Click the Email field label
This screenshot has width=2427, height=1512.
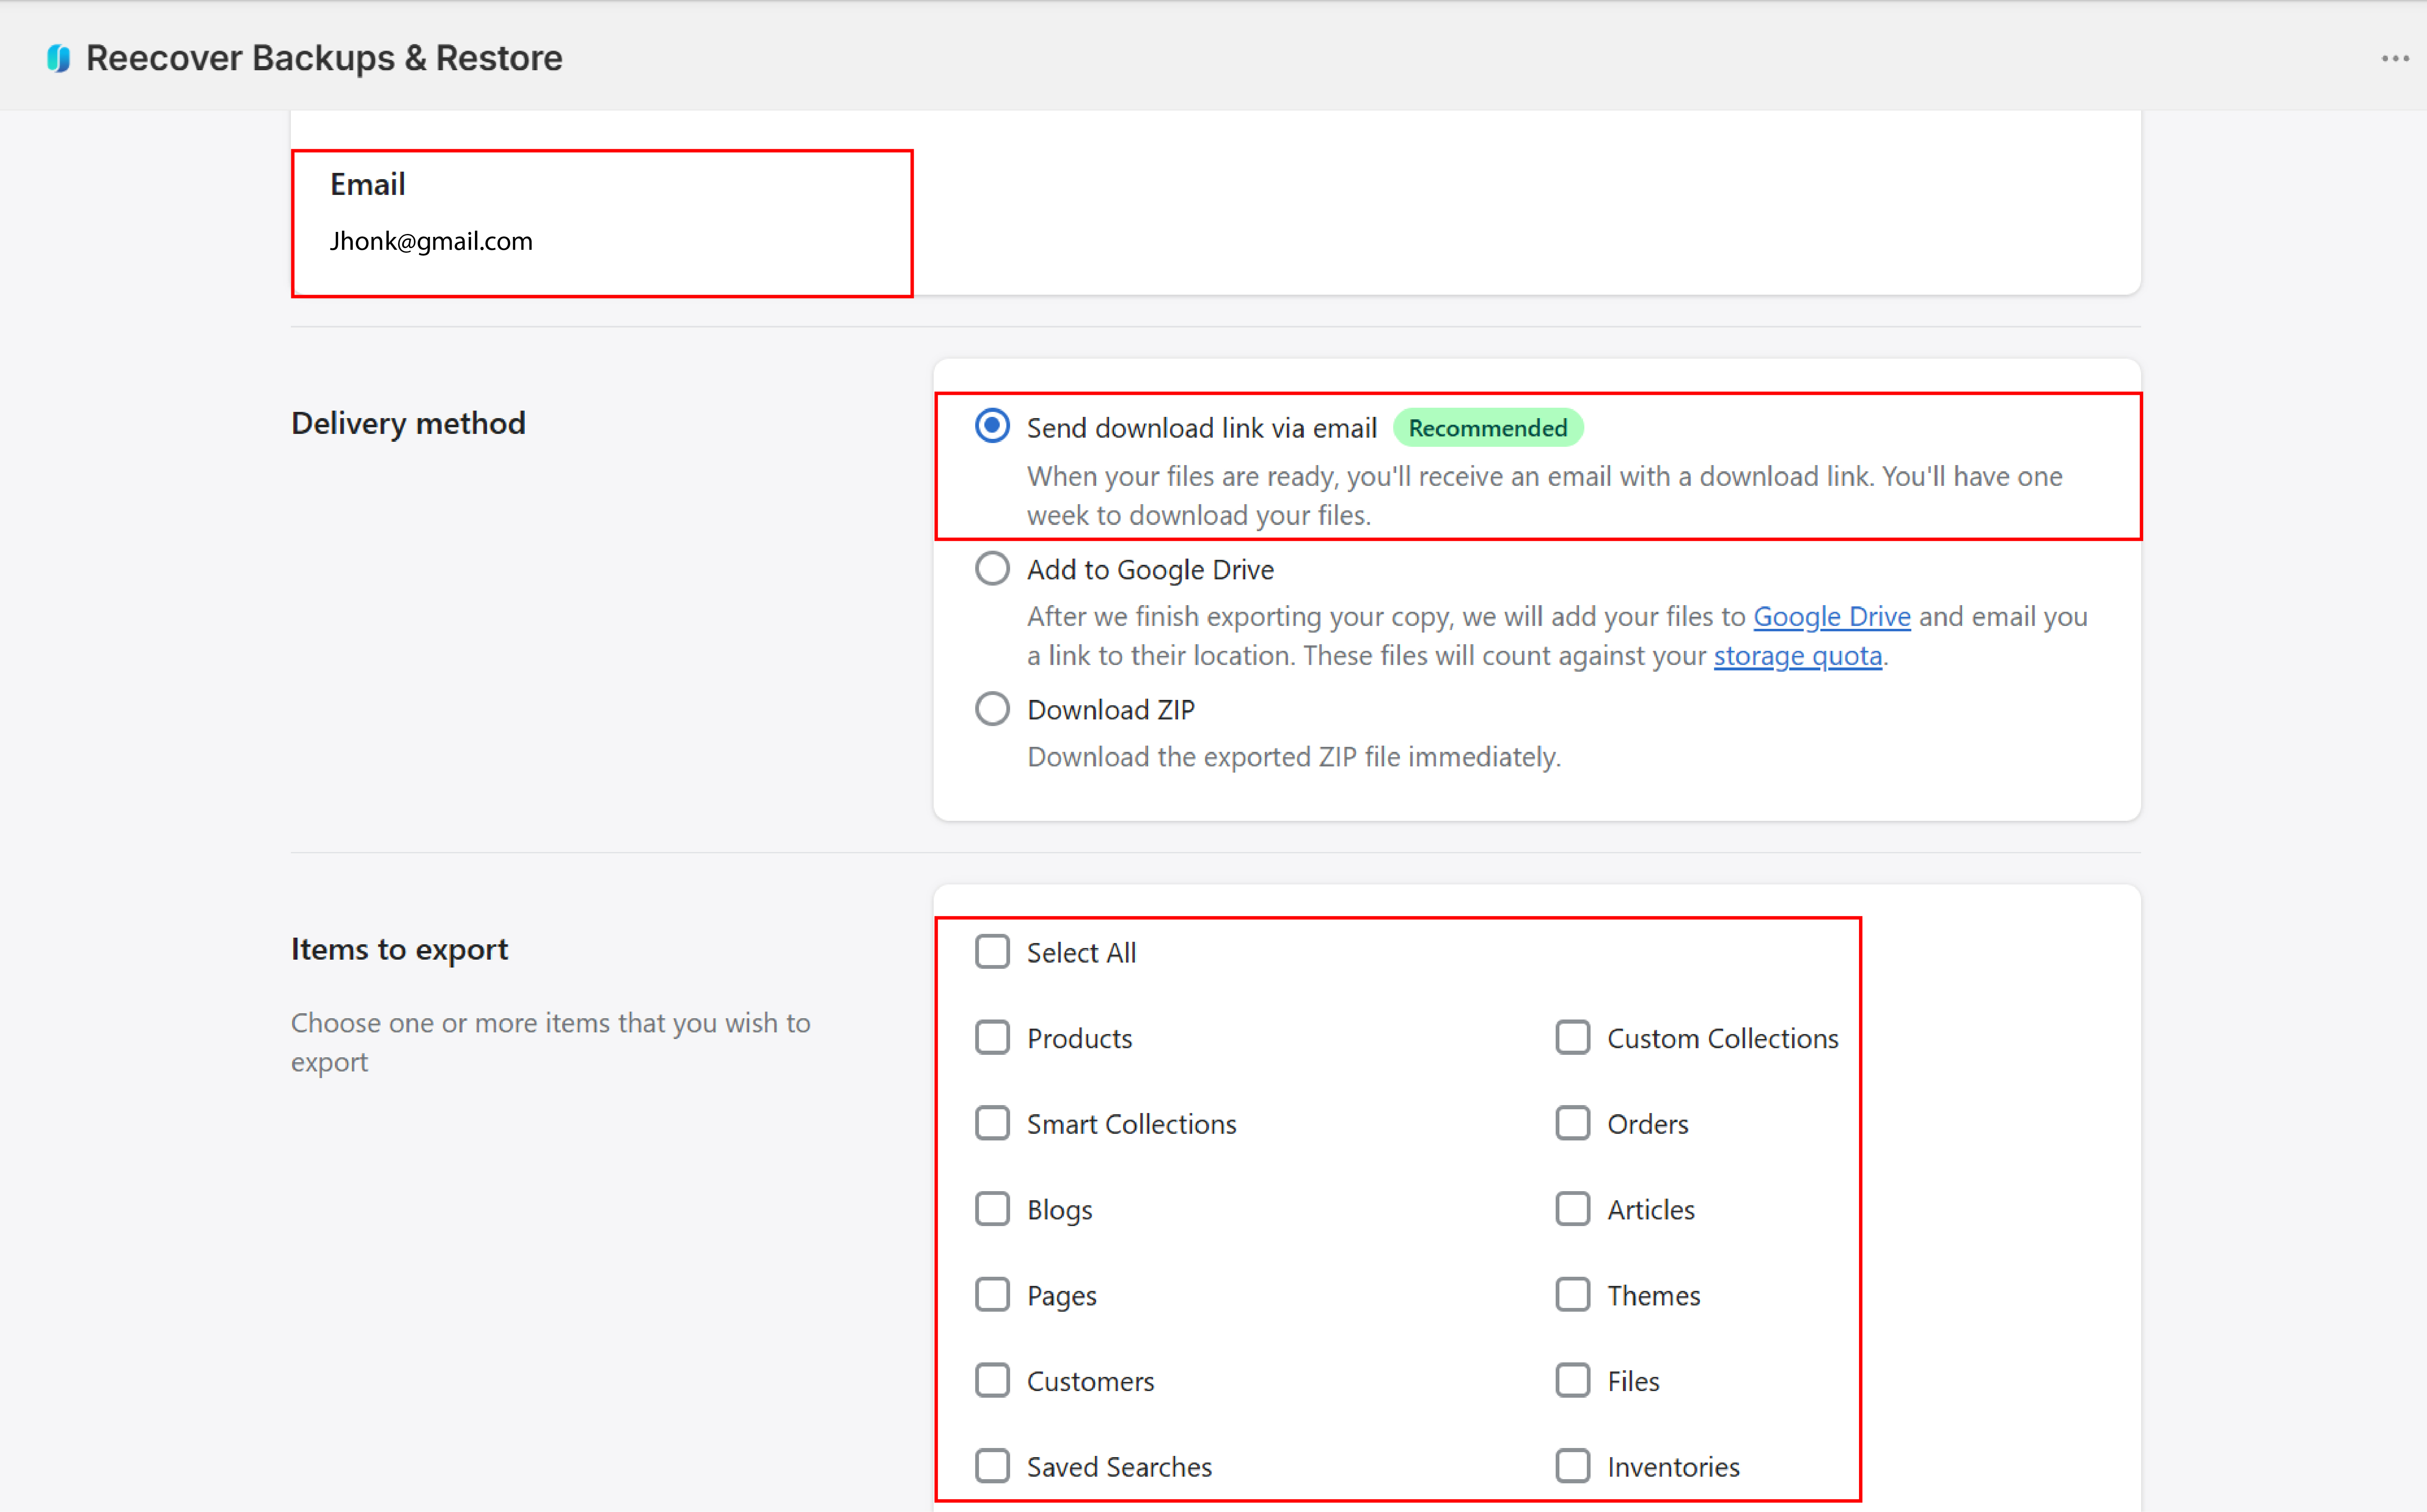coord(368,184)
